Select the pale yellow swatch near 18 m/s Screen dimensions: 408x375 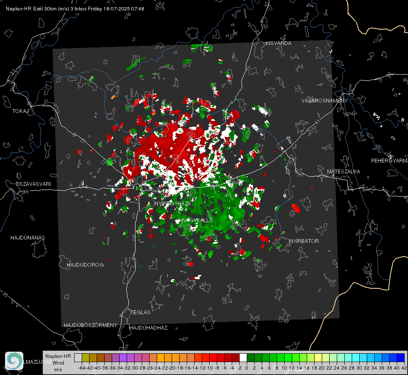click(x=318, y=357)
